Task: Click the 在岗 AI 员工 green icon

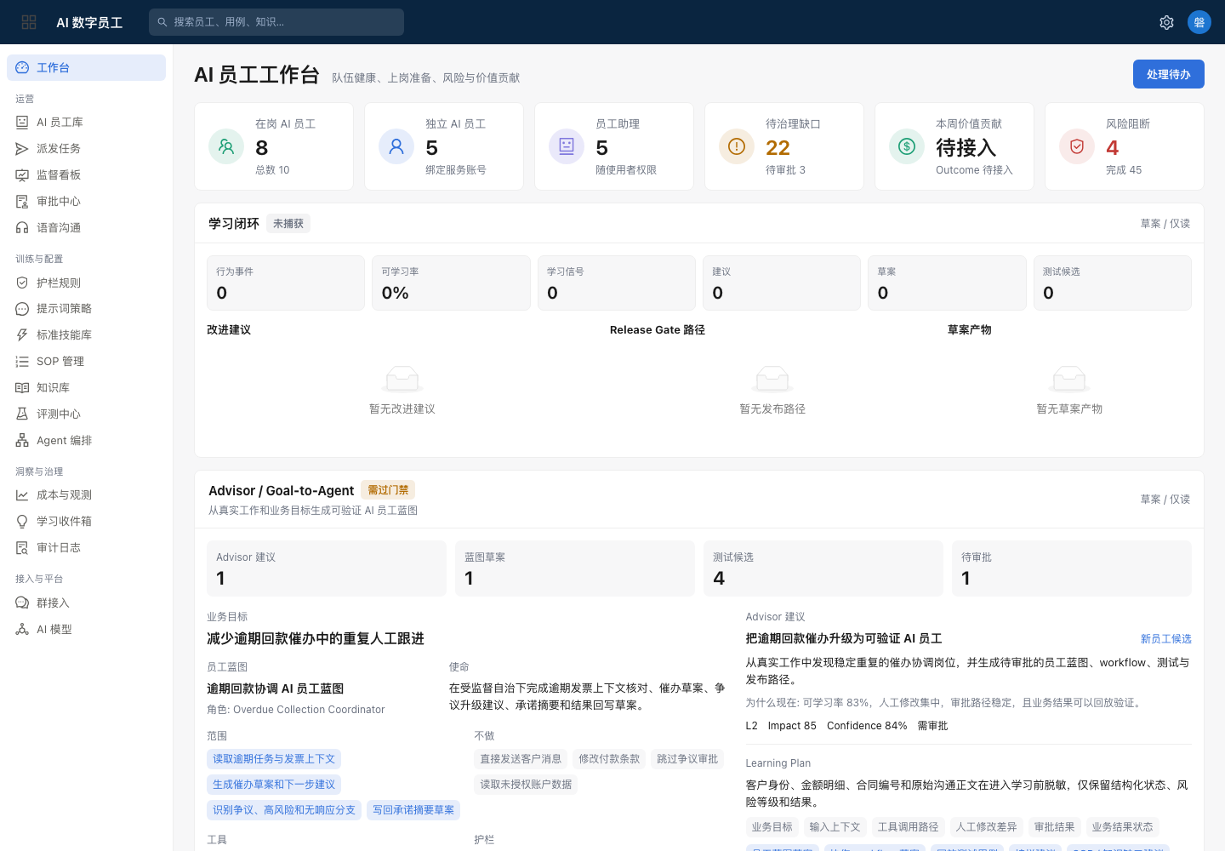Action: pos(226,146)
